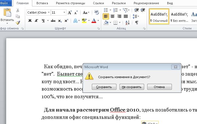
Task: Open the Calibri font name dropdown
Action: 49,13
